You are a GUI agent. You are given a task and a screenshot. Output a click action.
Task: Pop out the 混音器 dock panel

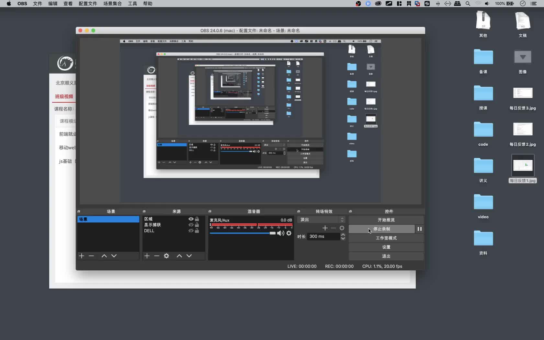pos(210,211)
